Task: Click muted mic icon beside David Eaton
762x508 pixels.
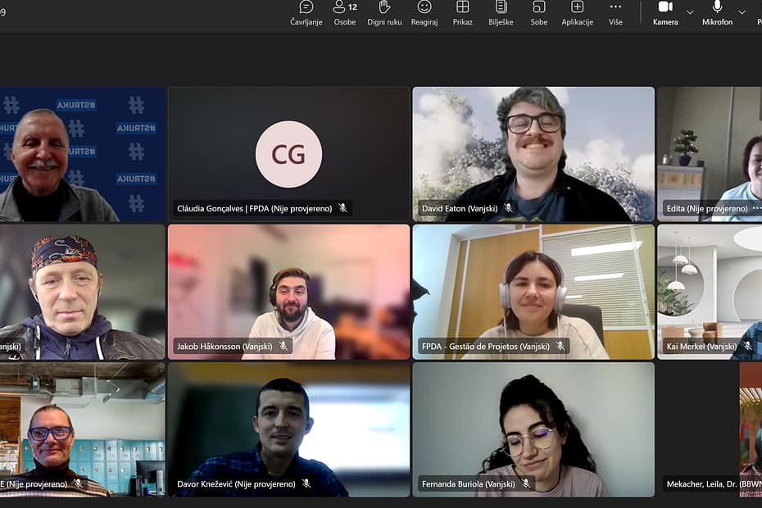Action: tap(509, 208)
